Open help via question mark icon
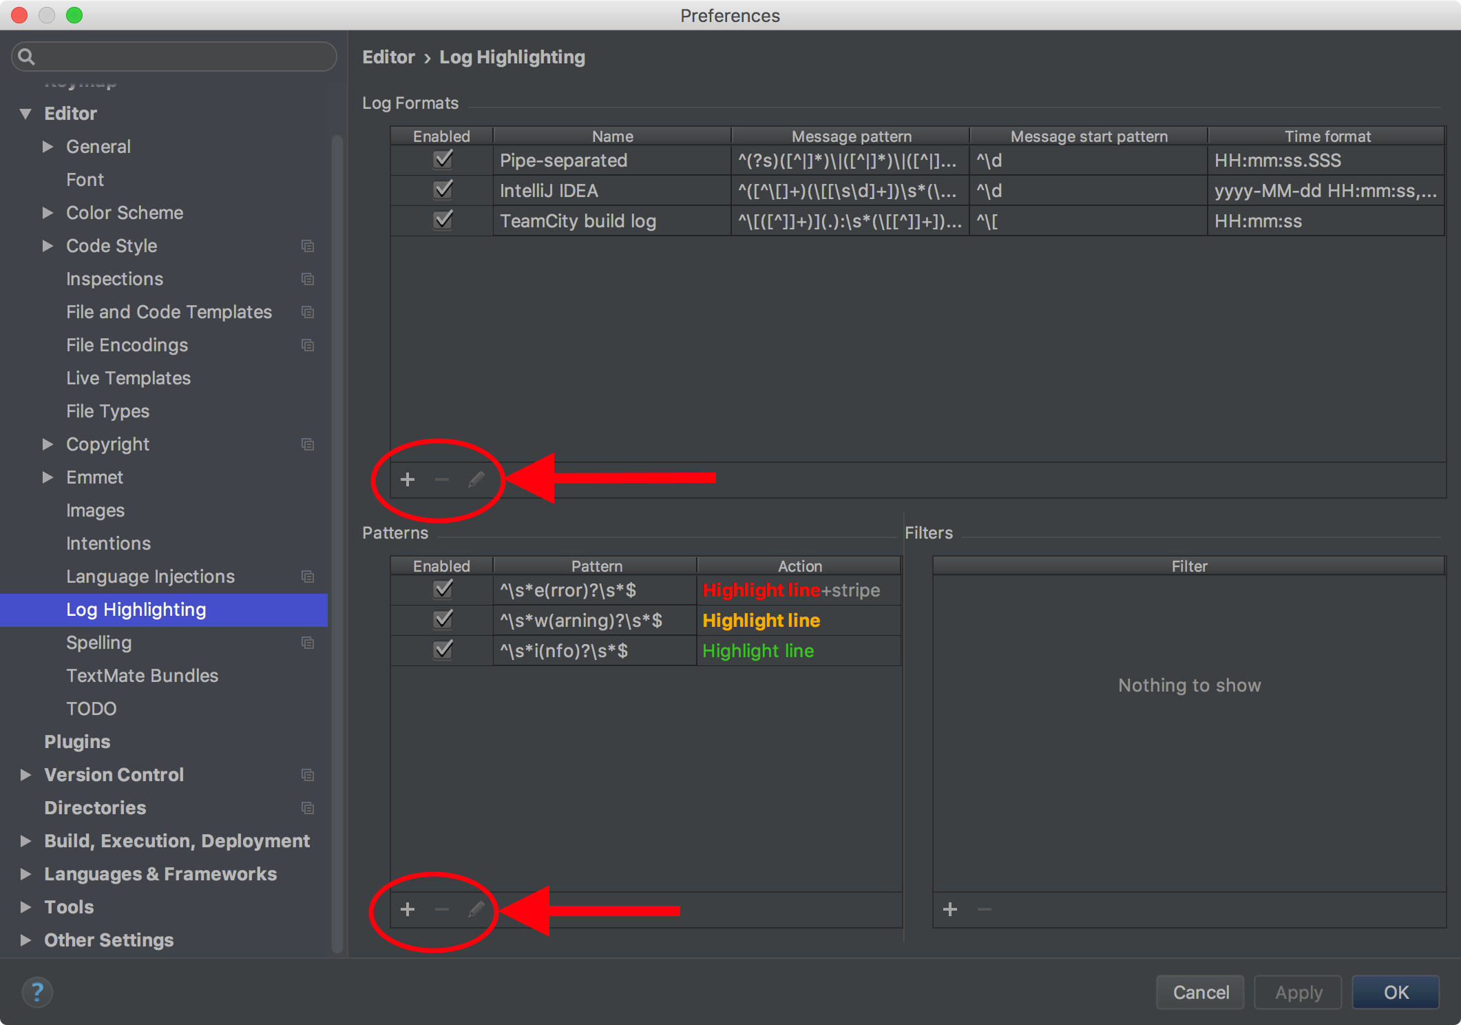This screenshot has height=1025, width=1461. (x=37, y=992)
